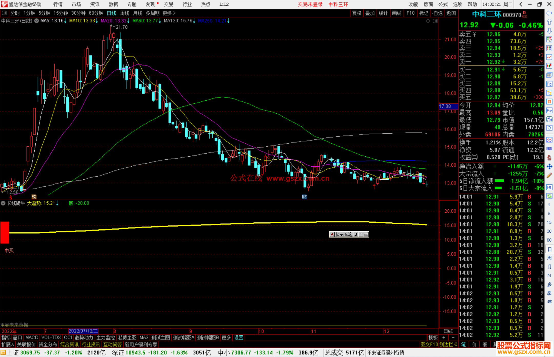Open the f(x) formula icon in sidebar
The width and height of the screenshot is (554, 357).
click(x=549, y=119)
